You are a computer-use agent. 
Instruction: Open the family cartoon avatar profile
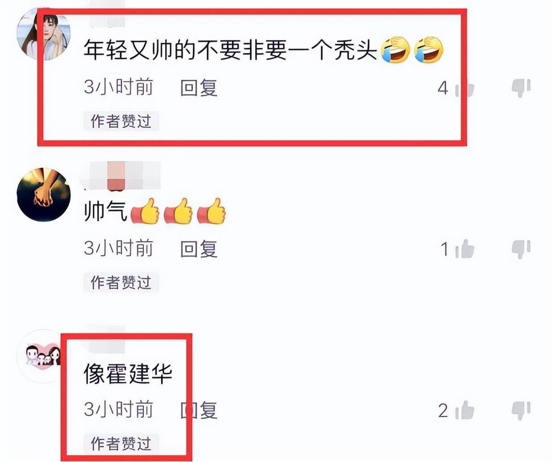43,356
